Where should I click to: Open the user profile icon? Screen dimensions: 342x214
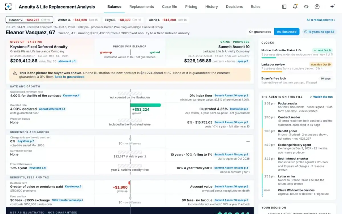click(x=317, y=7)
